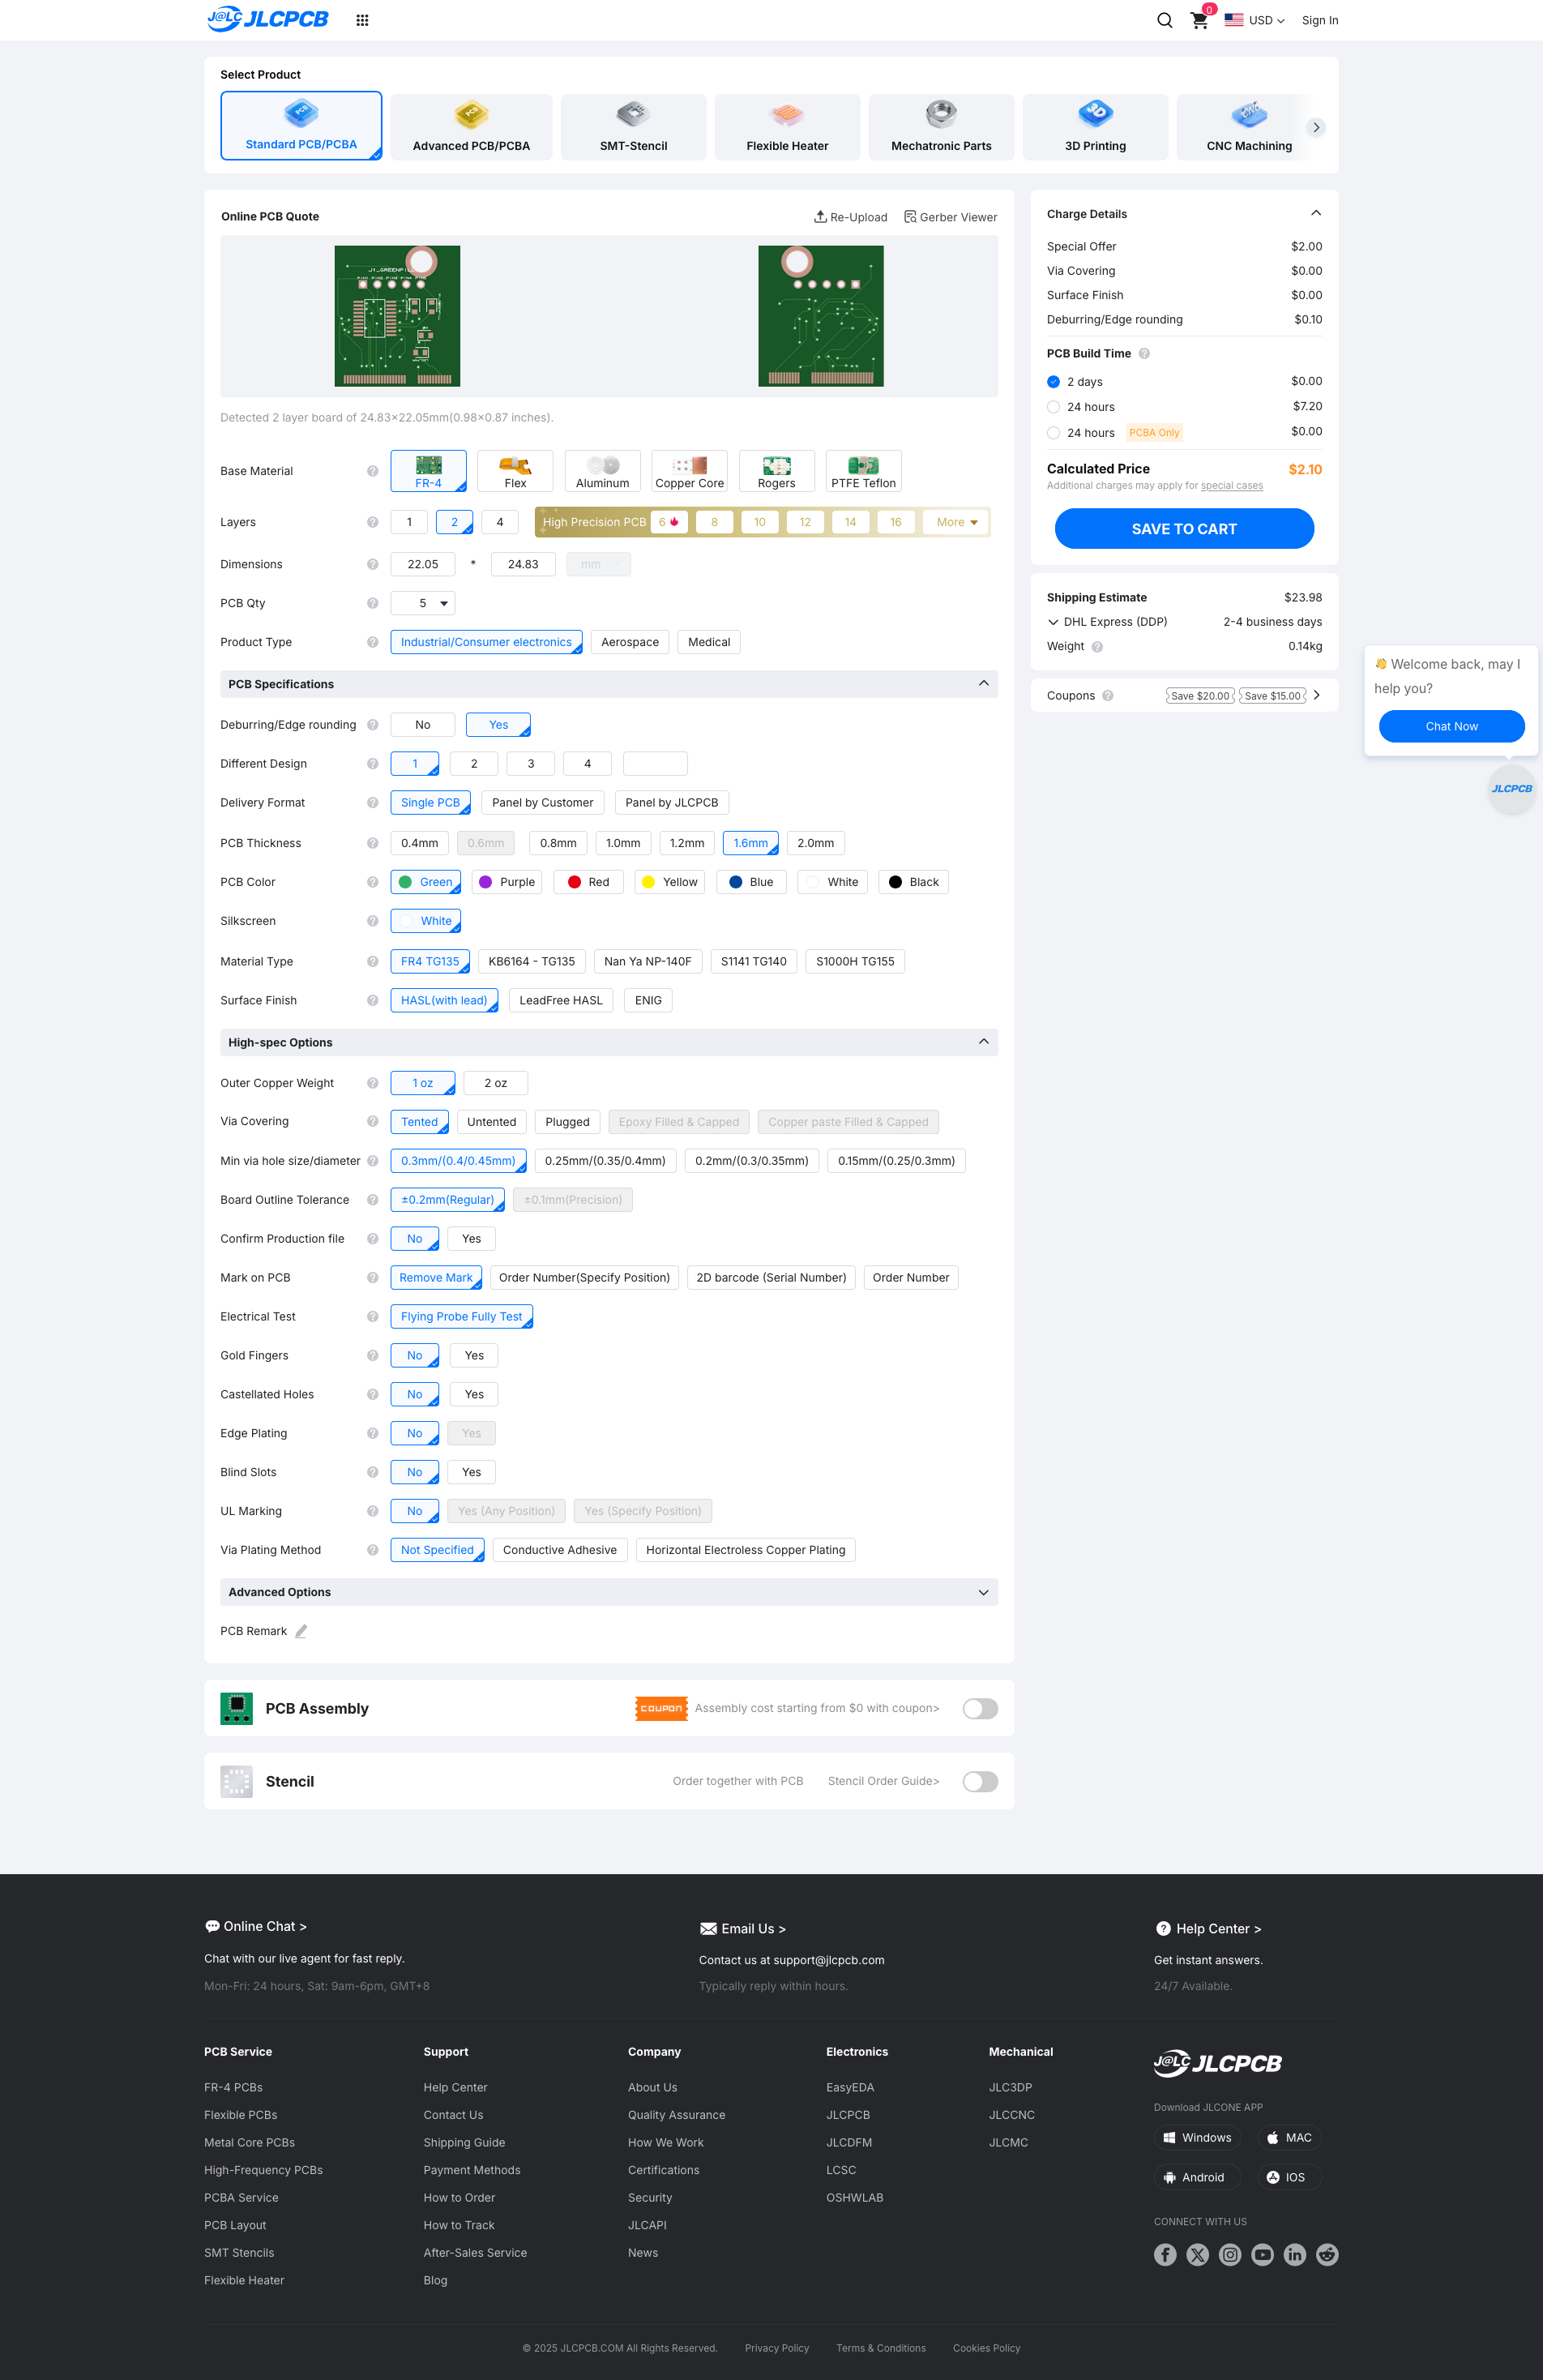Click the first Dimensions field showing 22.05
1543x2380 pixels.
(423, 564)
